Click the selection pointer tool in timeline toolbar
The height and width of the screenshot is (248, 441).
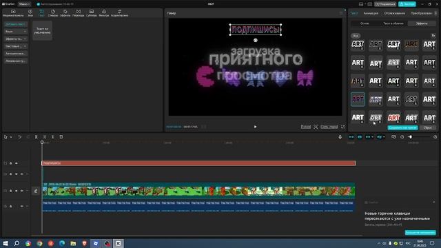click(6, 137)
